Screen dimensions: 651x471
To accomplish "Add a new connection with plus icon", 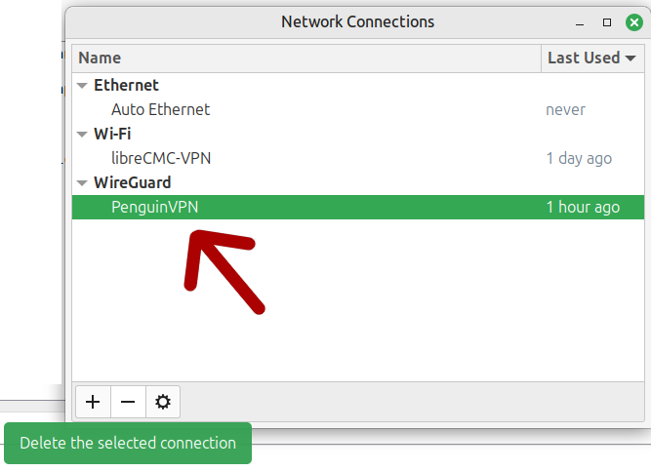I will (93, 402).
